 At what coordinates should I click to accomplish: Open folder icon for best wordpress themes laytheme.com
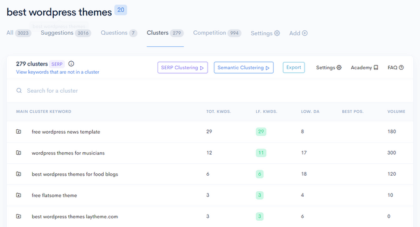[x=19, y=216]
